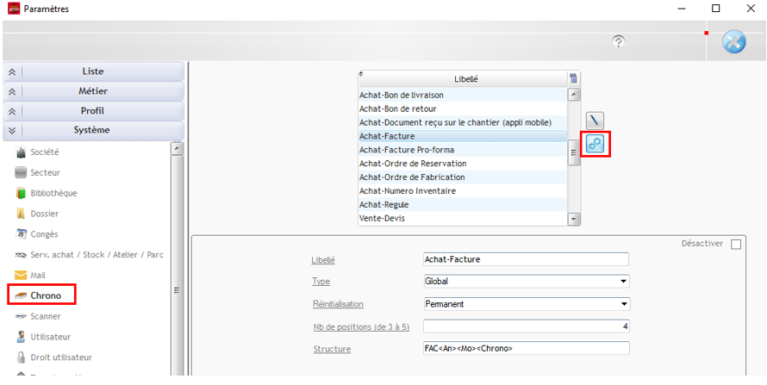Open the Bibliothèque sidebar entry

click(53, 193)
